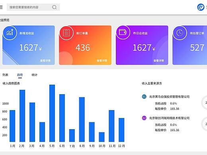Click the 1000 label on the chart axis
The width and height of the screenshot is (207, 155).
tap(6, 104)
